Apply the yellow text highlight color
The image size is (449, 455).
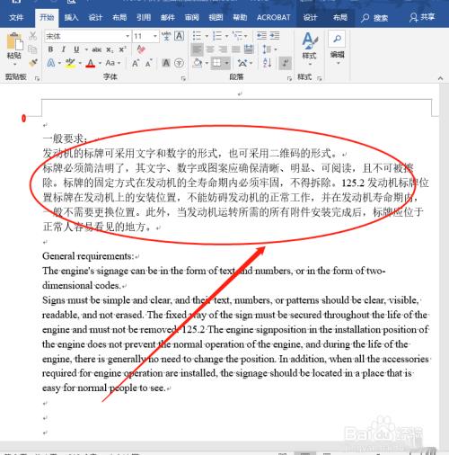tap(70, 63)
